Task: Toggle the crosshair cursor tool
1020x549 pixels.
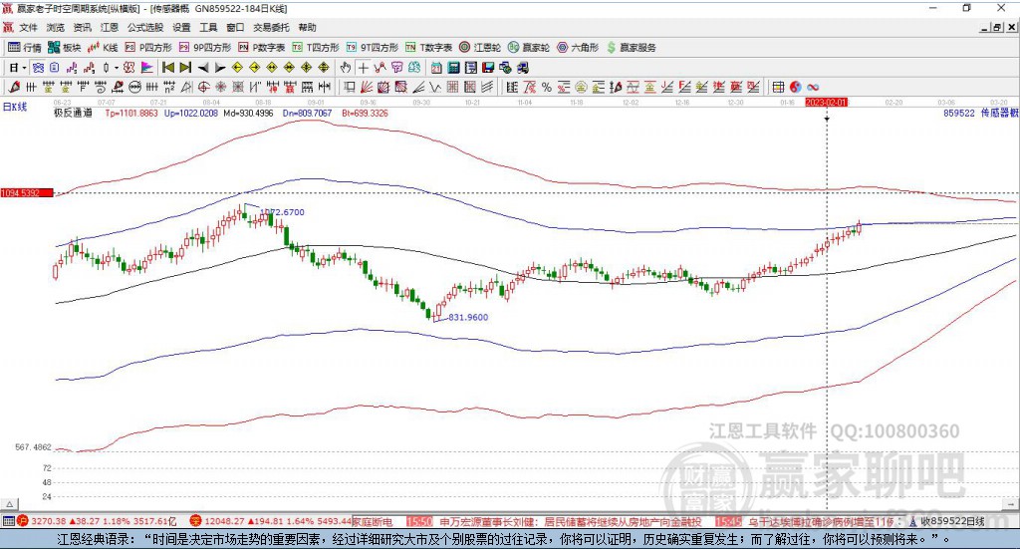Action: pos(363,68)
